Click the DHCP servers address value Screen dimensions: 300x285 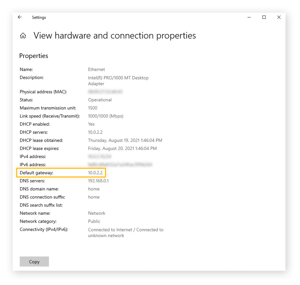point(96,132)
